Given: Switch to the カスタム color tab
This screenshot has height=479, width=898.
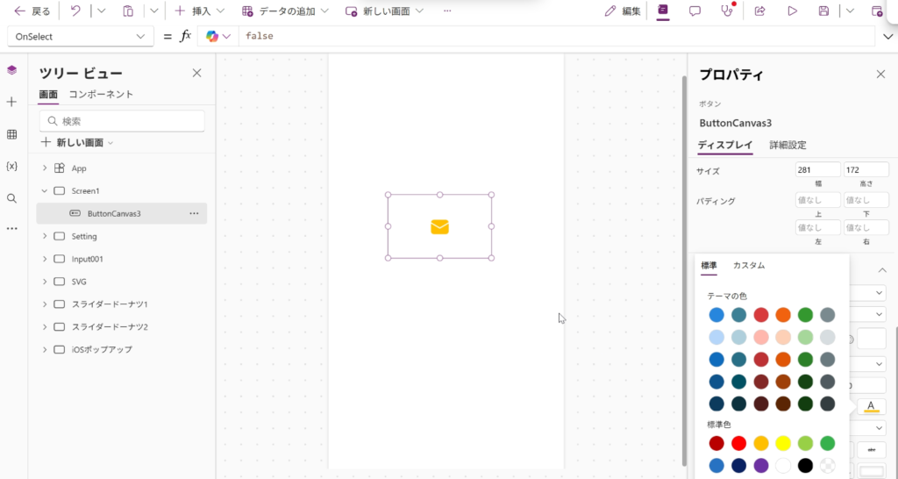Looking at the screenshot, I should 748,265.
